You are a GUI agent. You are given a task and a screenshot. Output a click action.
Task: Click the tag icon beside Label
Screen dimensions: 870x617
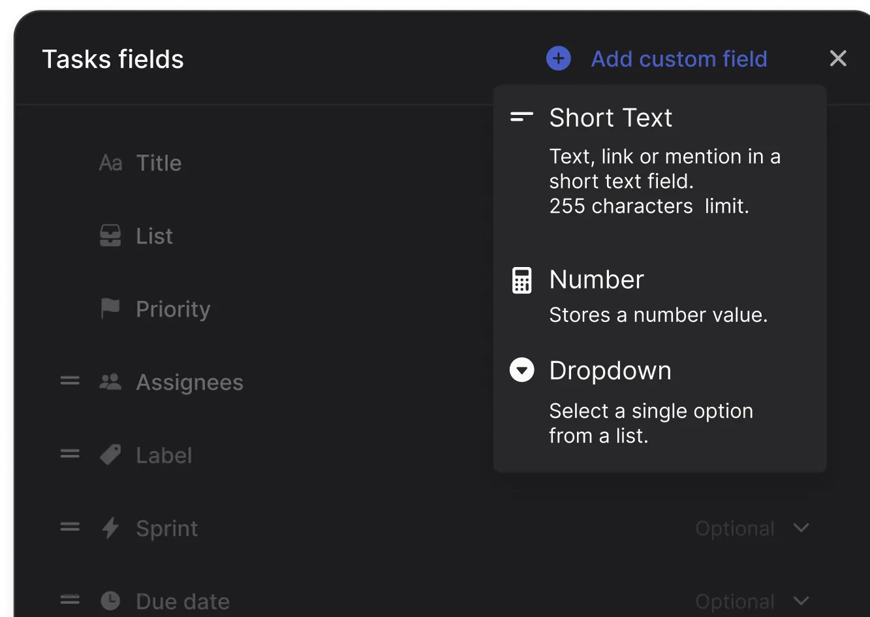110,455
